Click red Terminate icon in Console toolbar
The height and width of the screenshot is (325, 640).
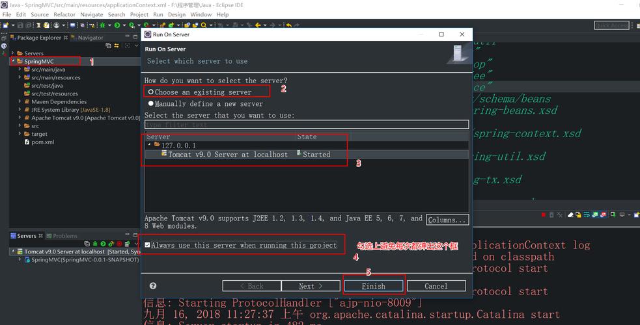click(x=543, y=214)
